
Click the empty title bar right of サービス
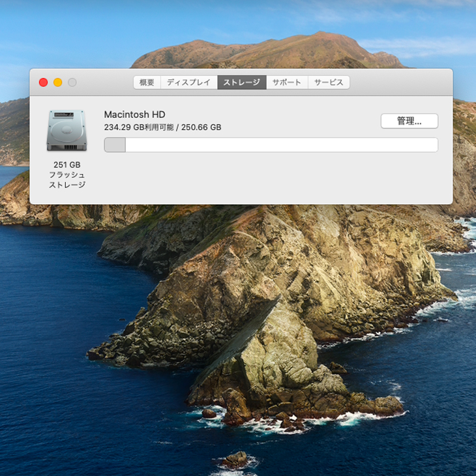(398, 82)
